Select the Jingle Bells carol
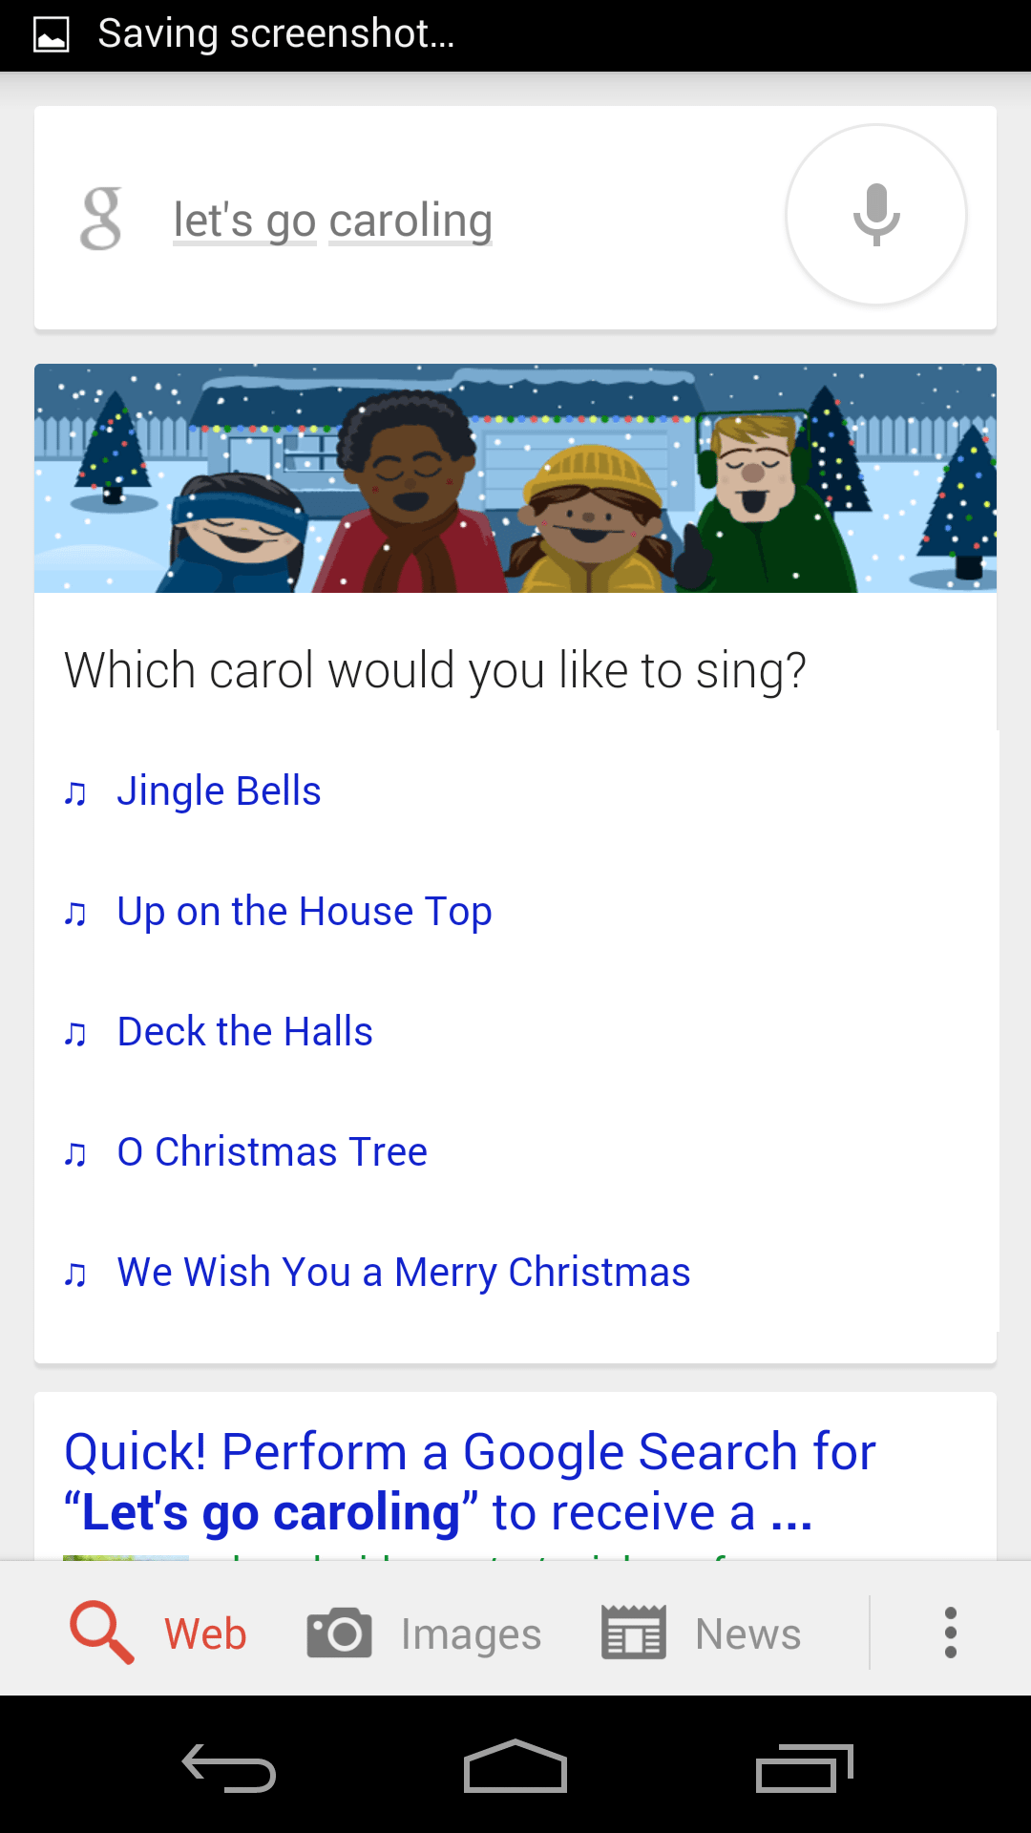The width and height of the screenshot is (1031, 1833). pyautogui.click(x=219, y=791)
